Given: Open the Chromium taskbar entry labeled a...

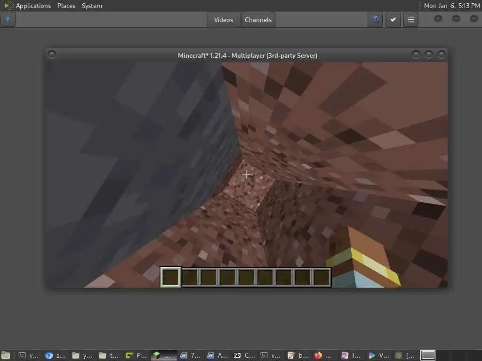Looking at the screenshot, I should click(55, 355).
